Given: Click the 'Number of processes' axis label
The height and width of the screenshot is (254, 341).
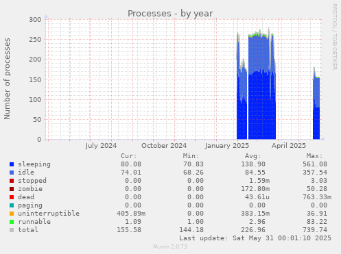Looking at the screenshot, I should coord(7,79).
